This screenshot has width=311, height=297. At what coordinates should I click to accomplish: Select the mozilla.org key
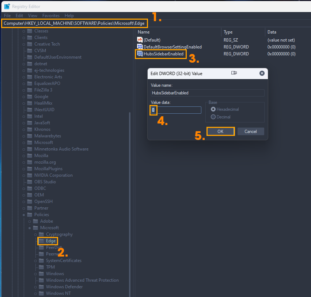click(x=45, y=162)
